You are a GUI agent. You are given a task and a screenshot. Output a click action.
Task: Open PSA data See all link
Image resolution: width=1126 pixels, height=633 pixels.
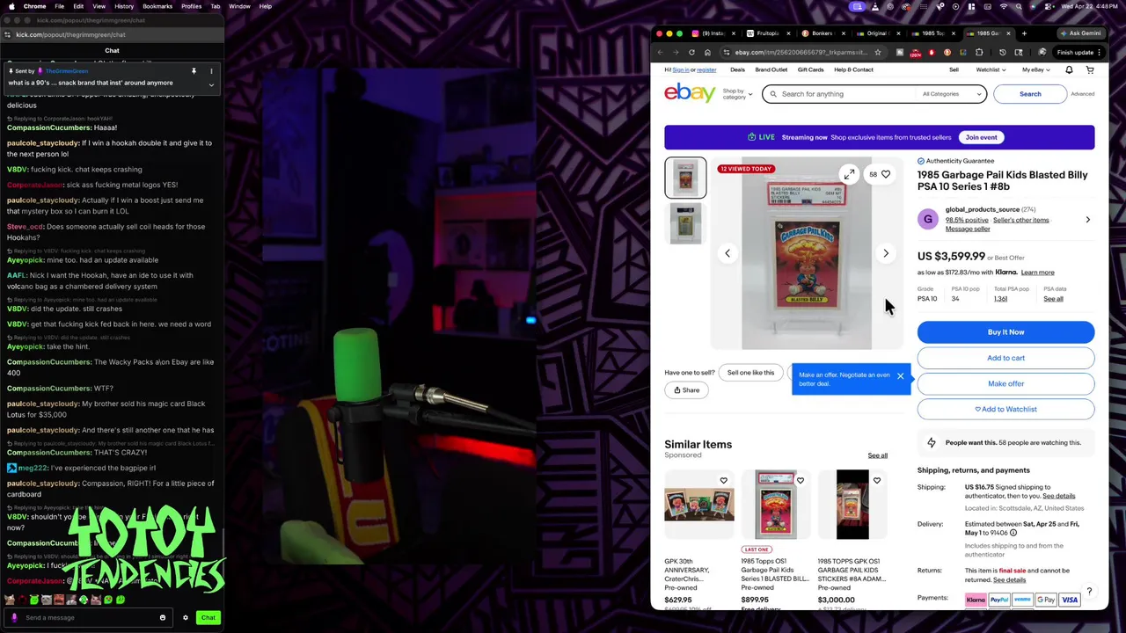tap(1053, 299)
